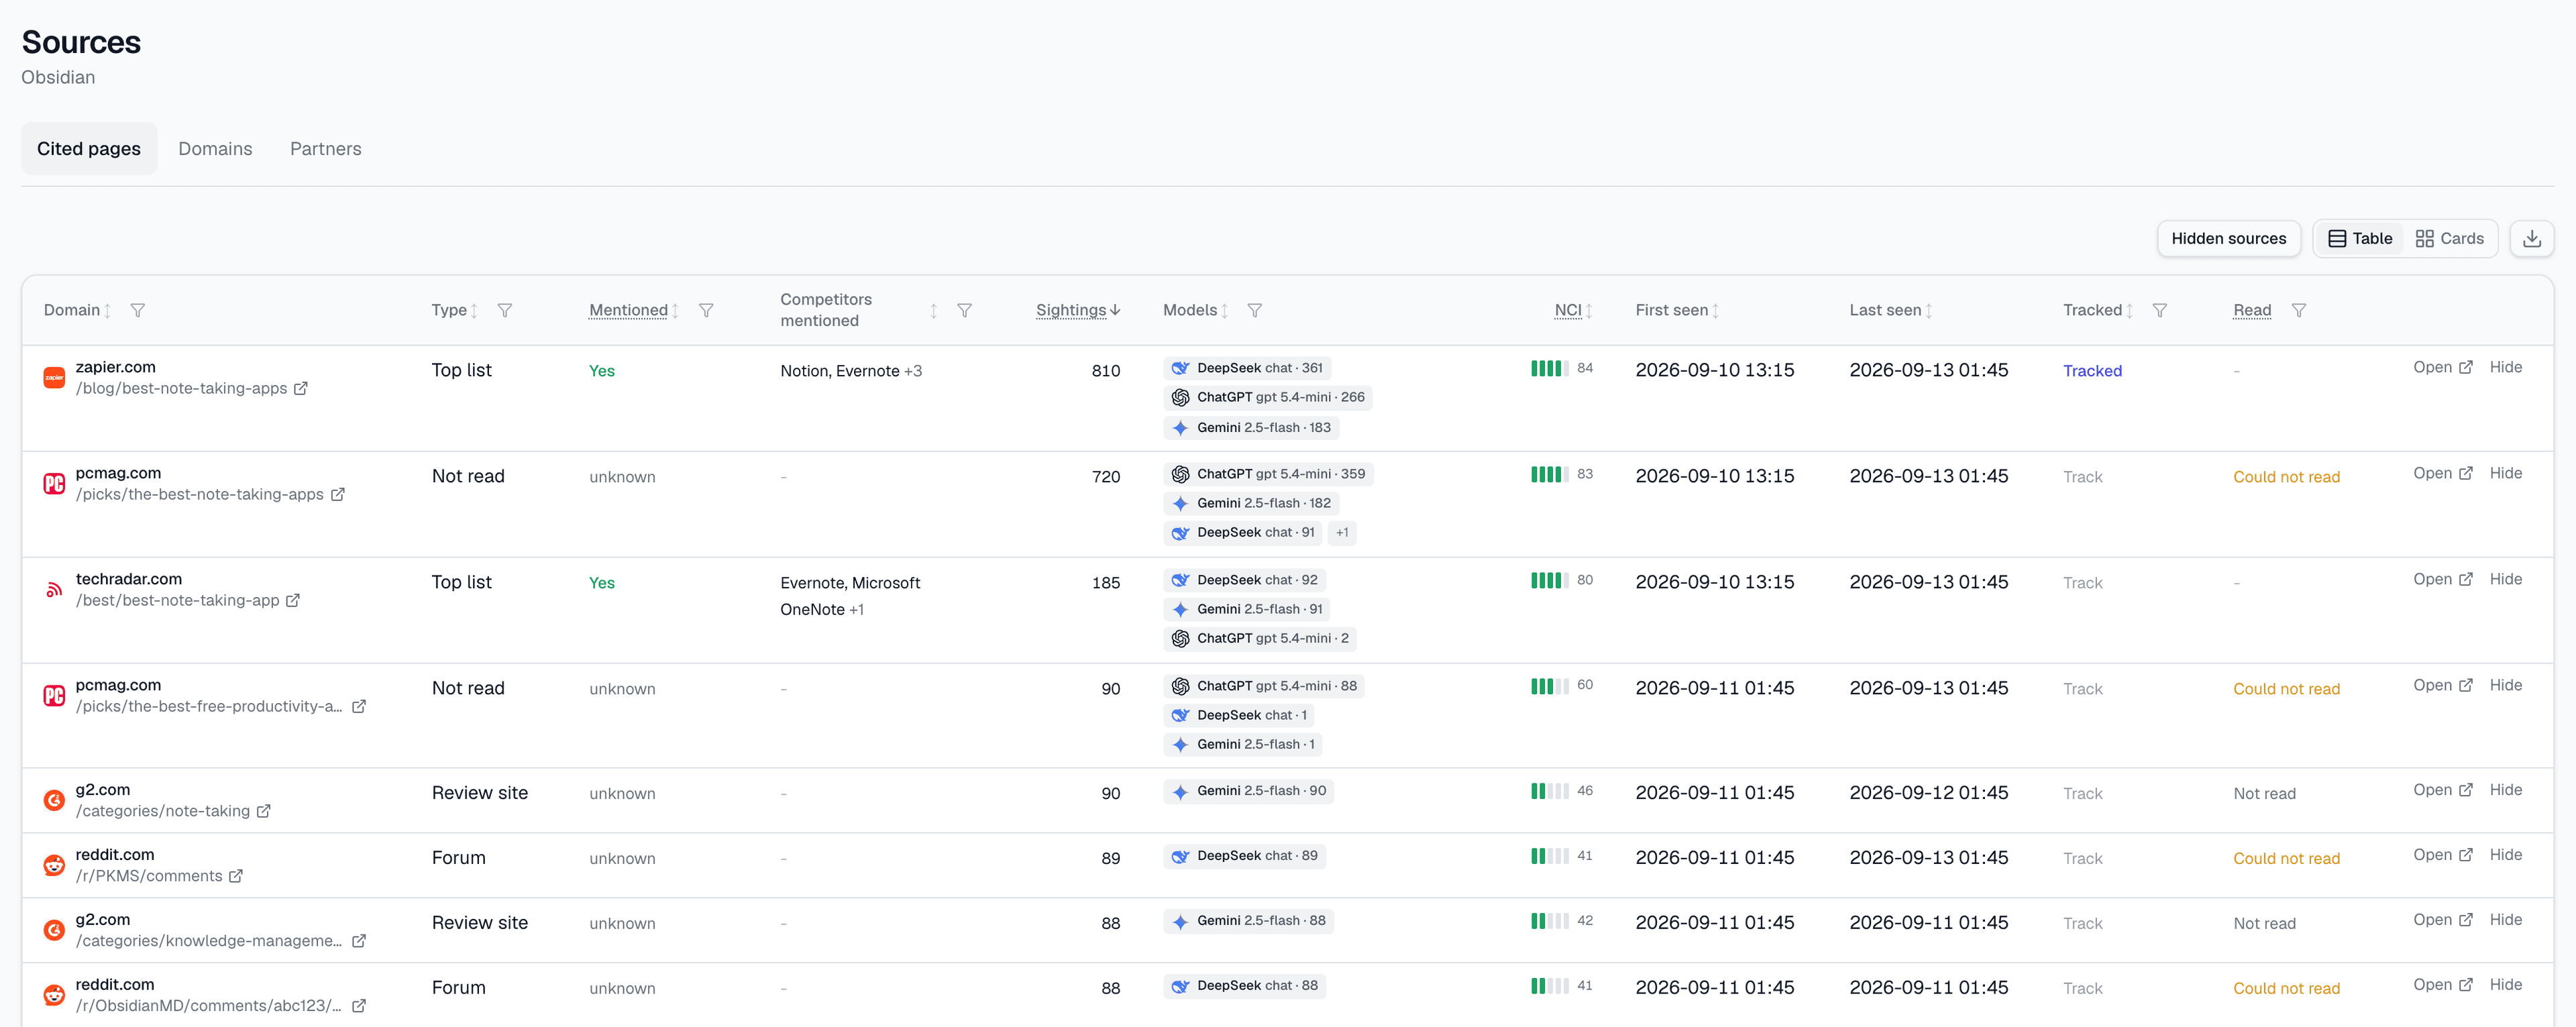Open external link icon for reddit.com ObsidianMD comments
Screen dimensions: 2576x1027
[359, 1006]
